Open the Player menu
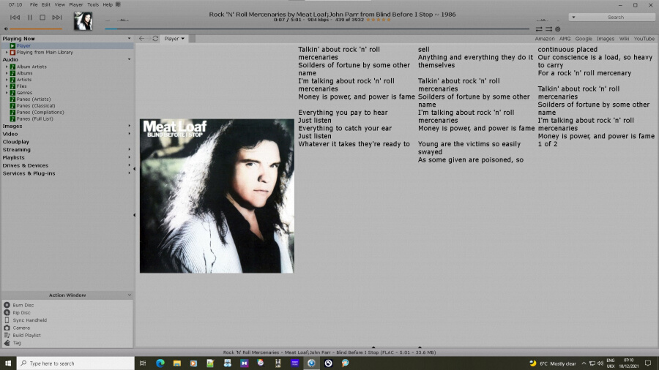The height and width of the screenshot is (370, 659). tap(76, 4)
